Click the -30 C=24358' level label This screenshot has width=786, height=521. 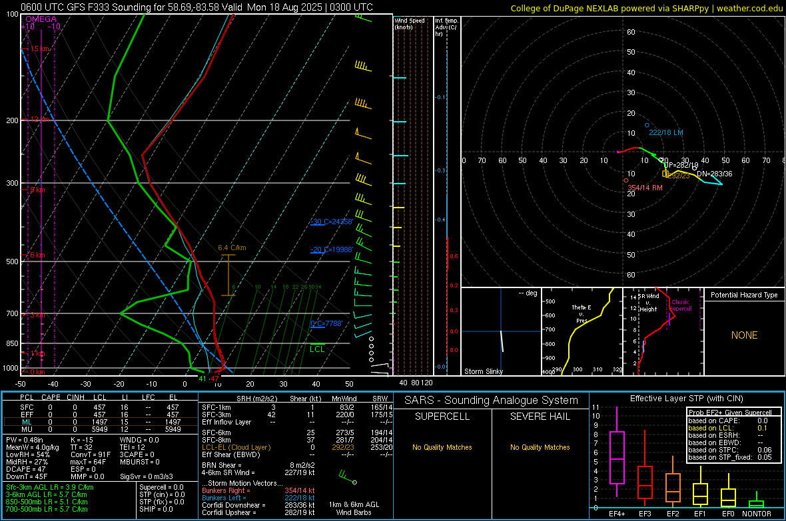[332, 222]
